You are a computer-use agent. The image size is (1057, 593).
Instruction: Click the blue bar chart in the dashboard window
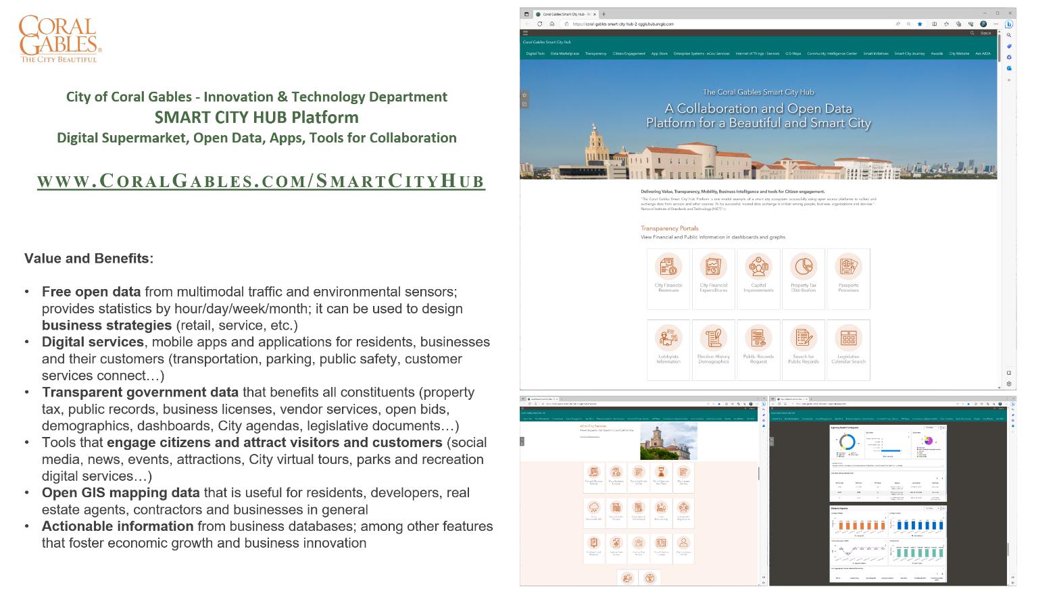click(918, 524)
